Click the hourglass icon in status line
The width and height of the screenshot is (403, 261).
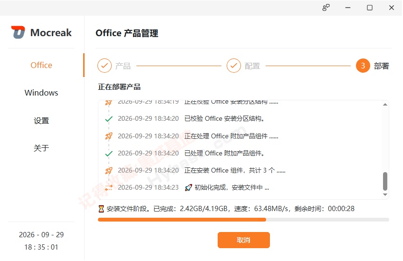pyautogui.click(x=101, y=209)
